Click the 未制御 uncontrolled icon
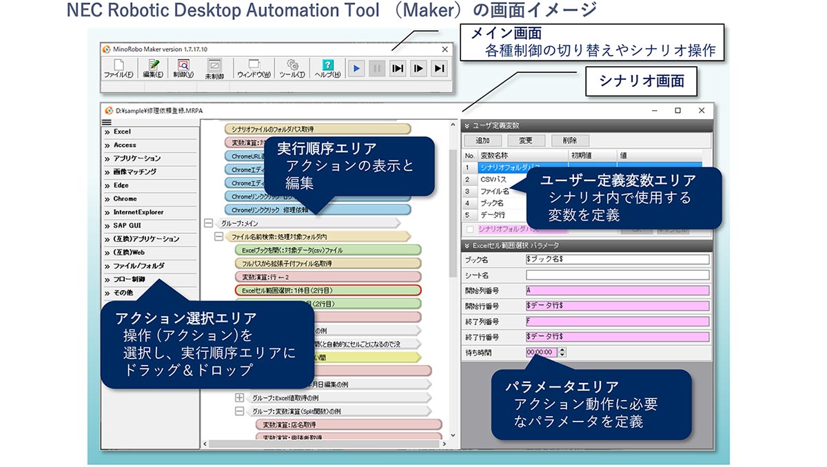Viewport: 827px width, 467px height. [214, 69]
